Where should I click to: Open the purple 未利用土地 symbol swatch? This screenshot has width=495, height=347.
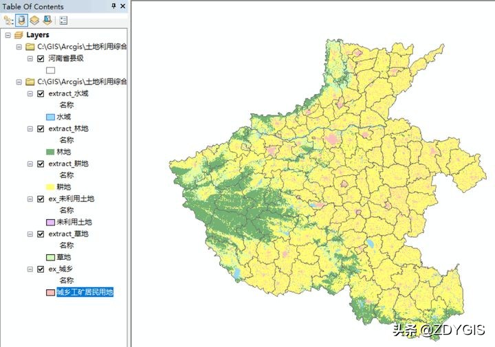coord(50,223)
